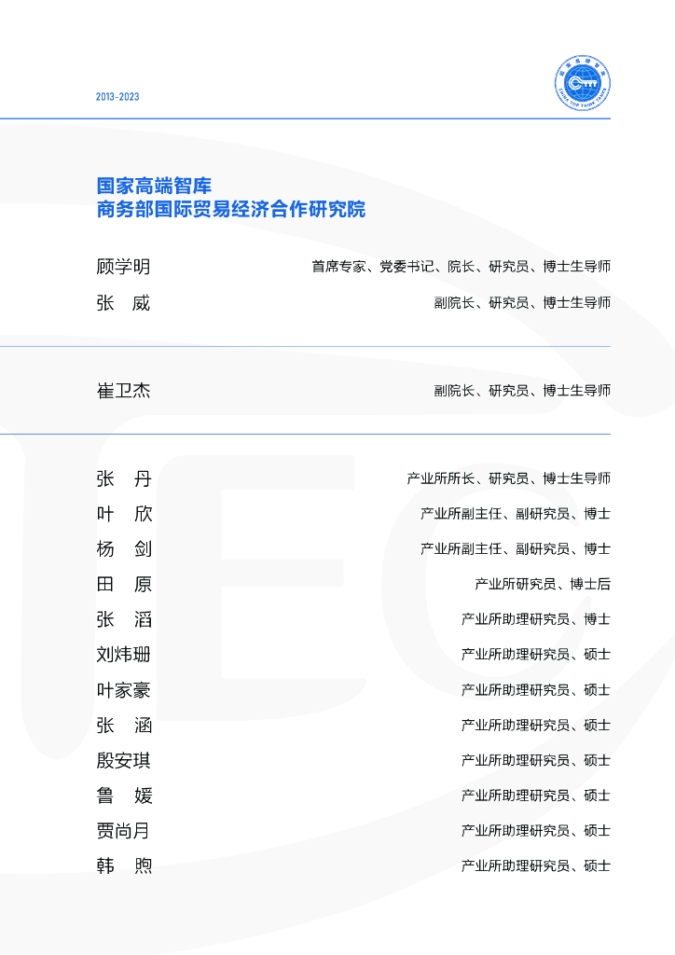
Task: Click the China Top Think Tanks logo
Action: (583, 83)
